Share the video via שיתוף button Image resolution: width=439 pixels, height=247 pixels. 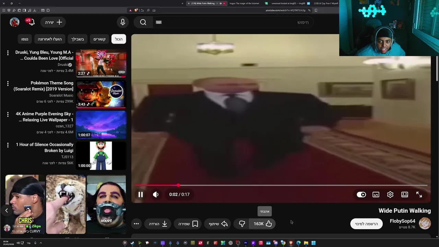(x=218, y=224)
